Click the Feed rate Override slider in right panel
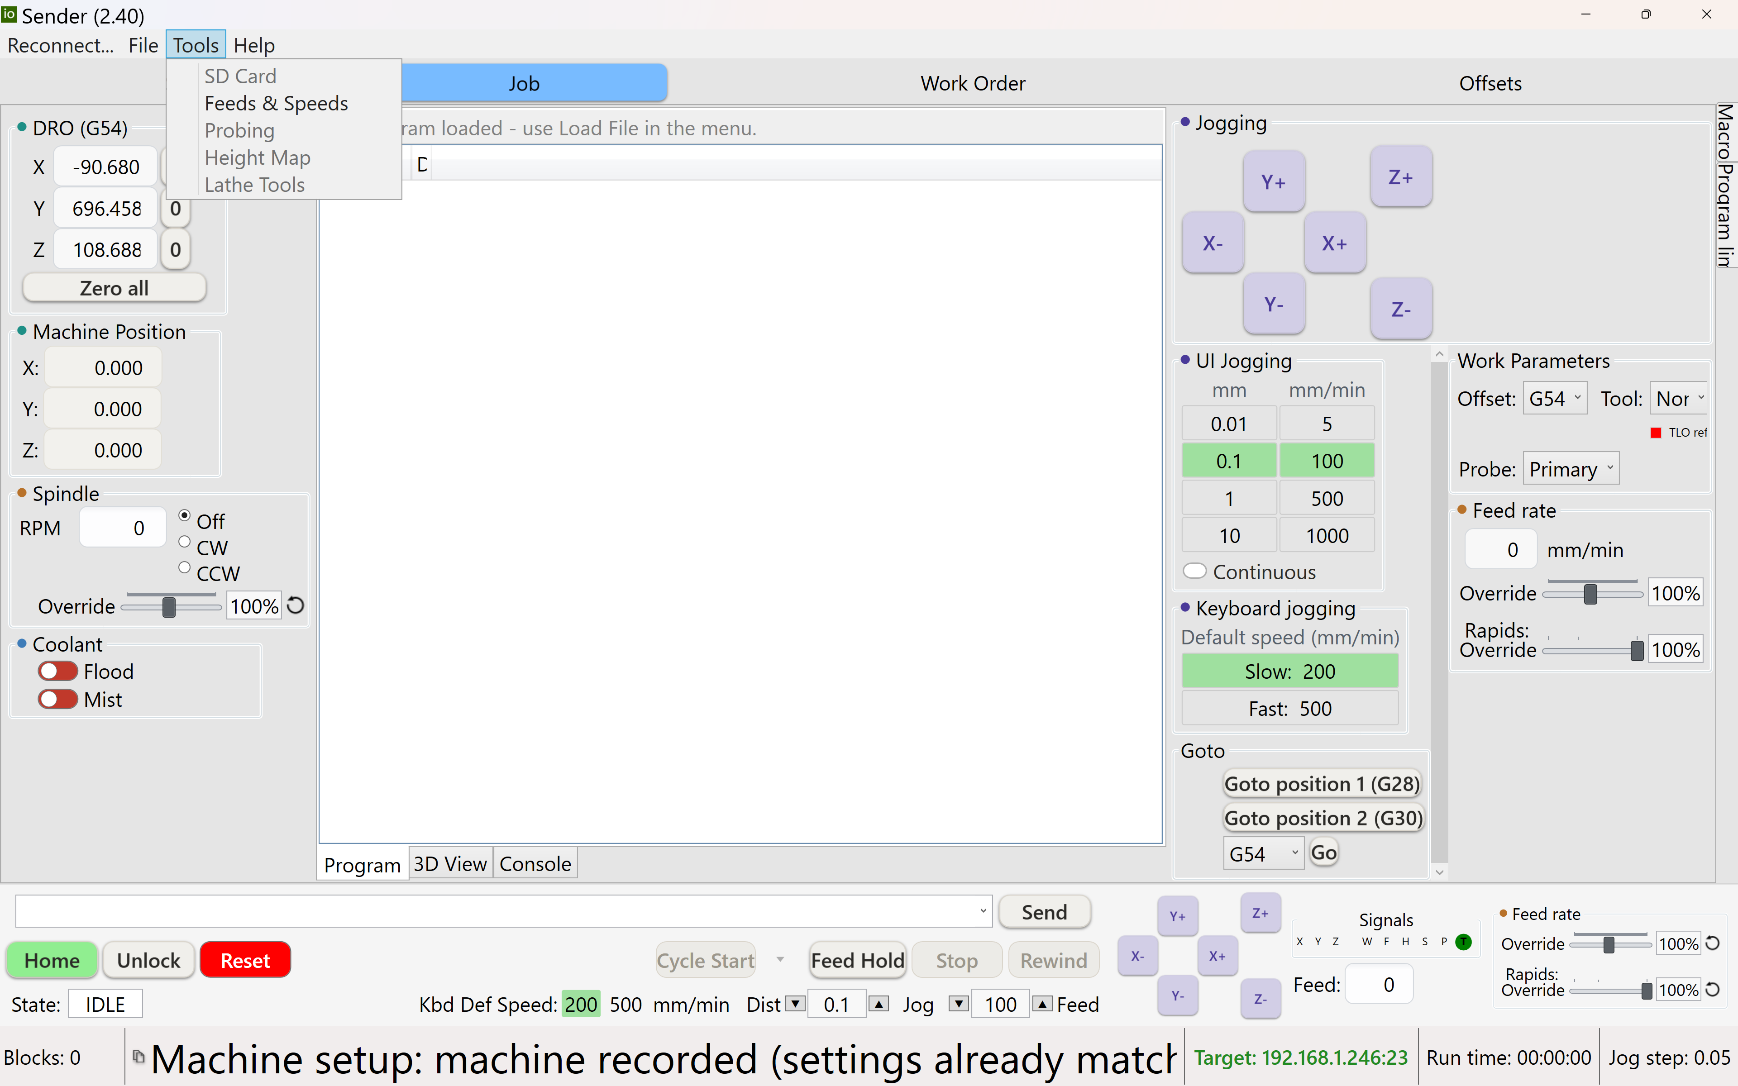Viewport: 1738px width, 1086px height. 1591,593
